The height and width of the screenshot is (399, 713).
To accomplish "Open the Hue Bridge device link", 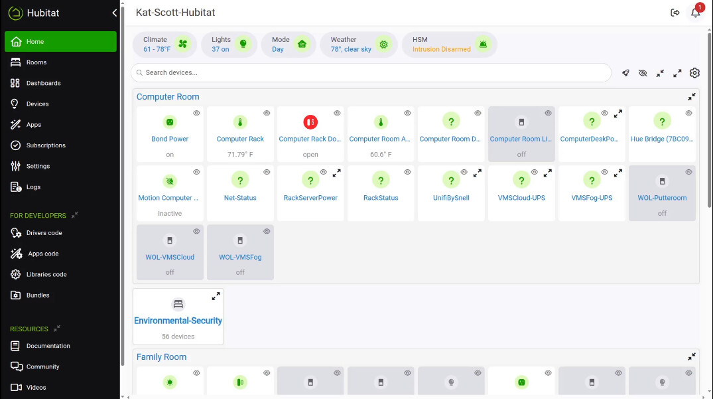I will [661, 139].
